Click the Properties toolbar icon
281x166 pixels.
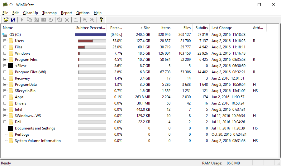tap(76, 20)
